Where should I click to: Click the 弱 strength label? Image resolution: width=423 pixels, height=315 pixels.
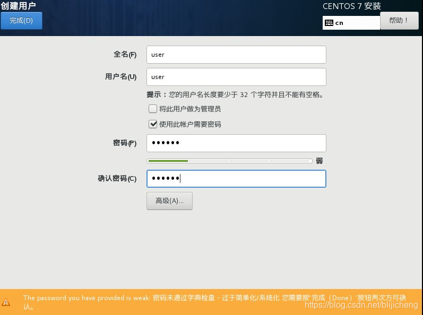click(320, 161)
